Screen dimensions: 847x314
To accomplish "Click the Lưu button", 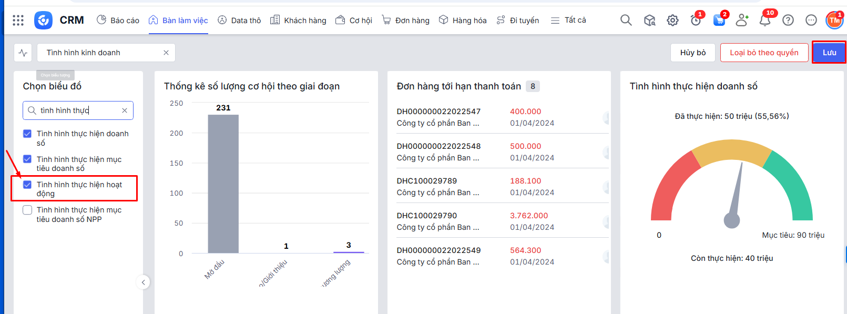I will (829, 53).
